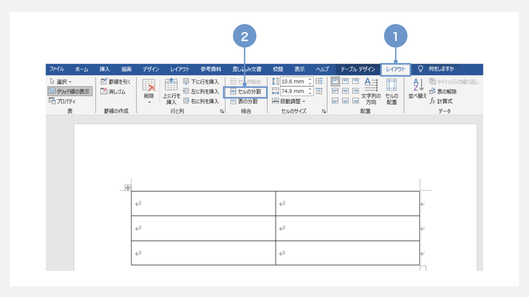Open the 行と列 dialog launcher
The width and height of the screenshot is (529, 297).
pyautogui.click(x=222, y=111)
